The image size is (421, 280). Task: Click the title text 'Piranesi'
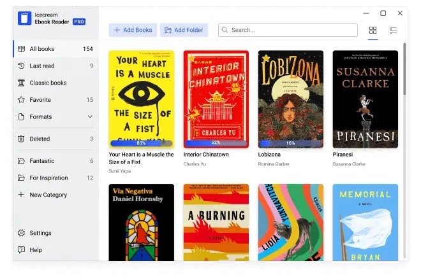(x=343, y=155)
